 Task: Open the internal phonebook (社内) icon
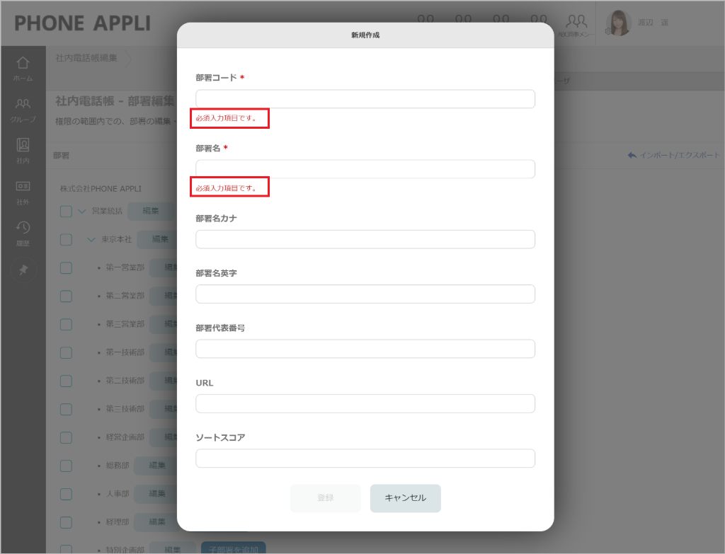point(23,147)
